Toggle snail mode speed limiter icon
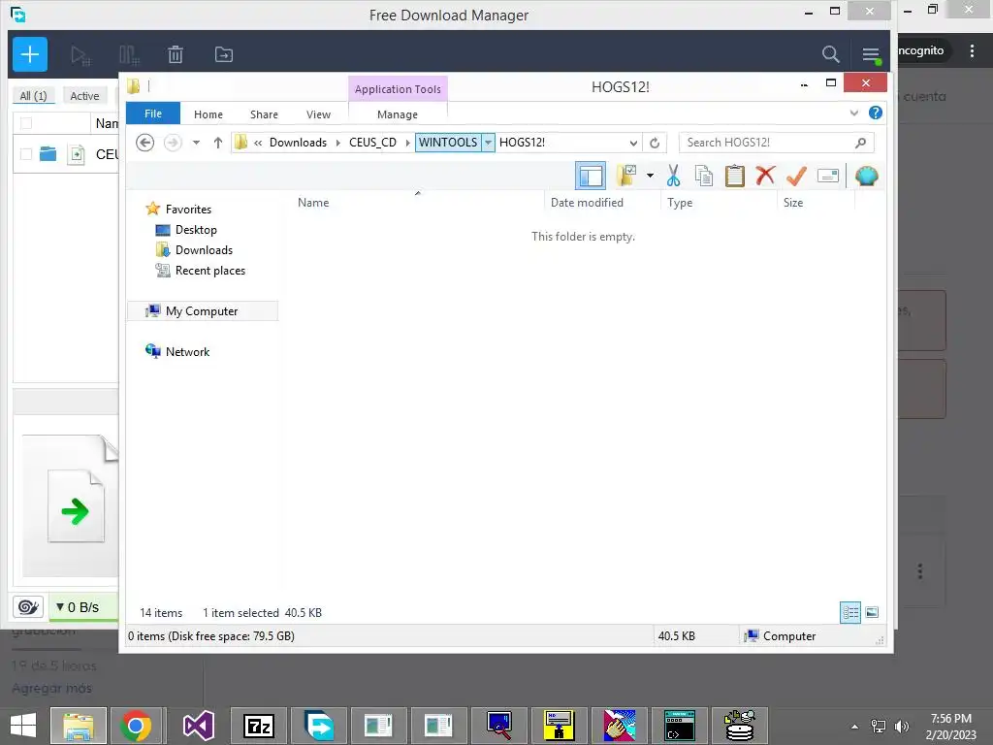This screenshot has height=745, width=993. coord(28,607)
